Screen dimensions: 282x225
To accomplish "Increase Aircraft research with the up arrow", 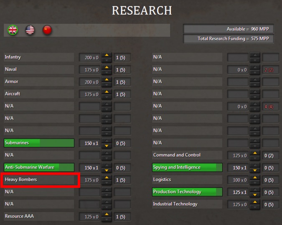I will point(107,92).
